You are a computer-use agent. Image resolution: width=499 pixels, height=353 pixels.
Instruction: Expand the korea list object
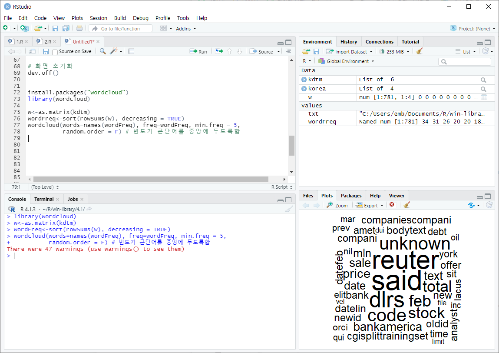(304, 89)
